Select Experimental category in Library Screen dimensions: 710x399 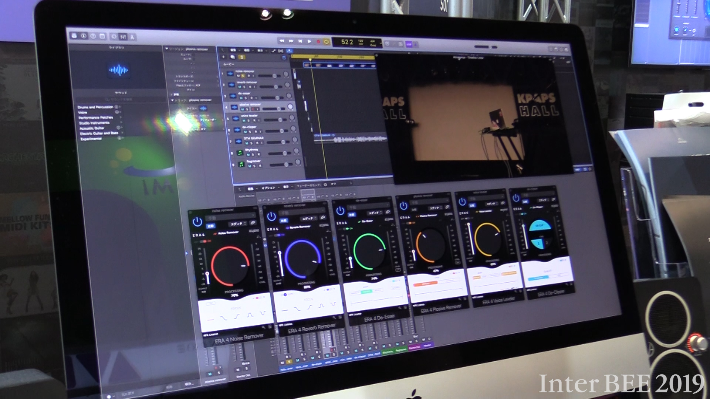coord(91,139)
